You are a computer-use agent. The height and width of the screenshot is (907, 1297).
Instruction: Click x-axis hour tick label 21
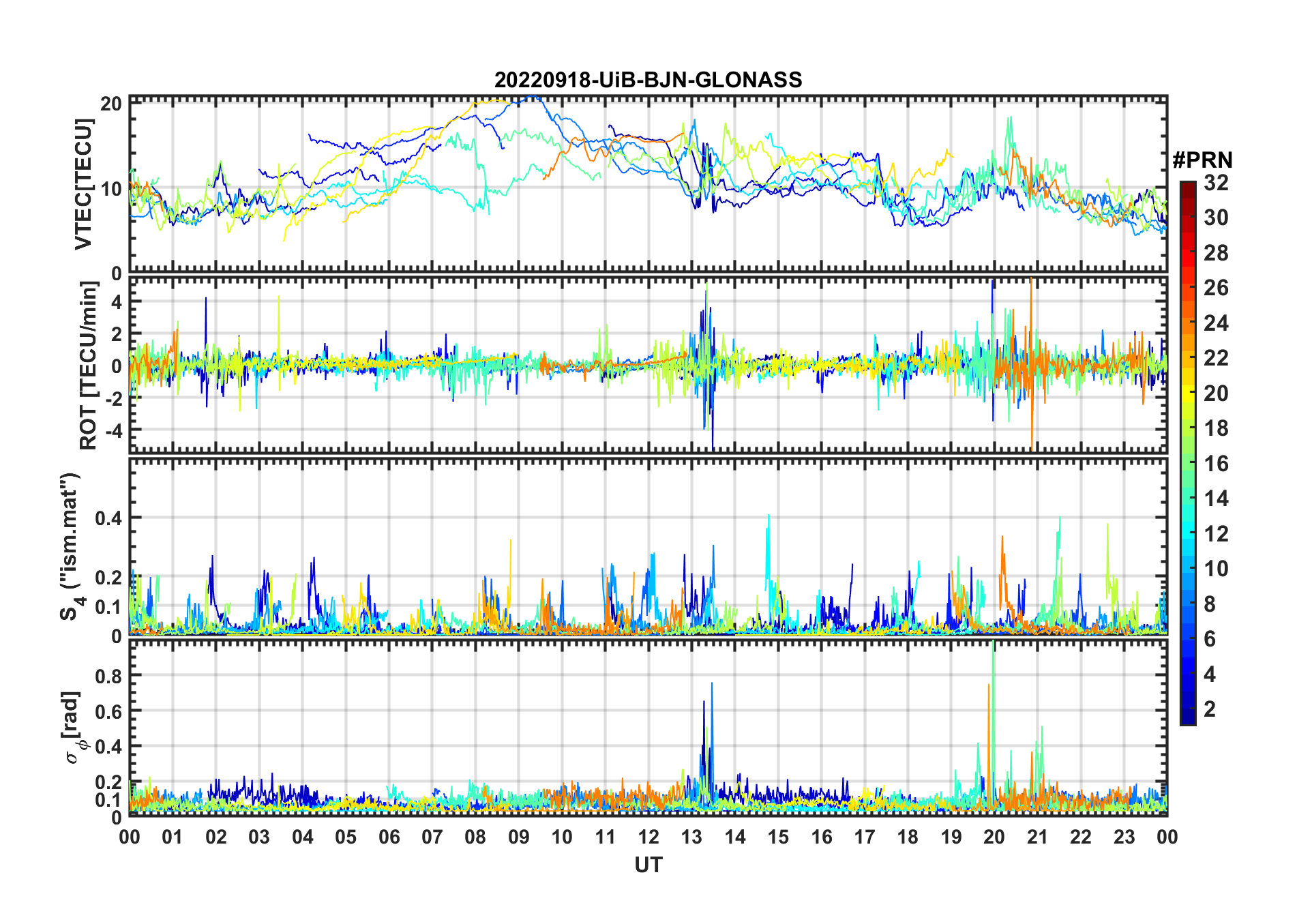click(x=1038, y=837)
